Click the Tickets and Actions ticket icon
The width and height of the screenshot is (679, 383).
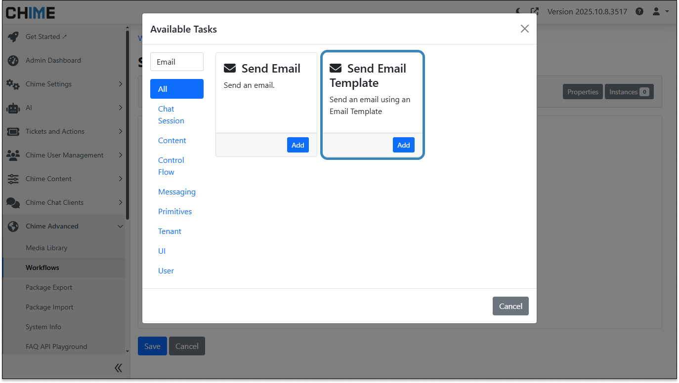[x=13, y=132]
